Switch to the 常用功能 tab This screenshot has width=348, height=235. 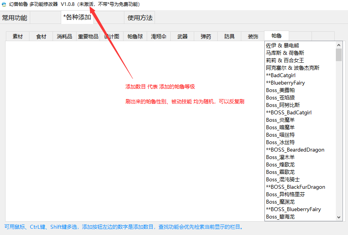(15, 18)
